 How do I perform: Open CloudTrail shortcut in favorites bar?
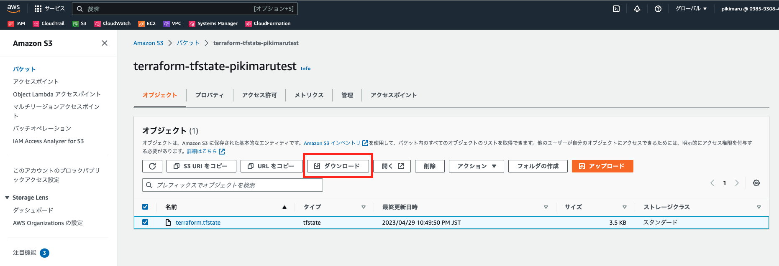click(x=49, y=23)
